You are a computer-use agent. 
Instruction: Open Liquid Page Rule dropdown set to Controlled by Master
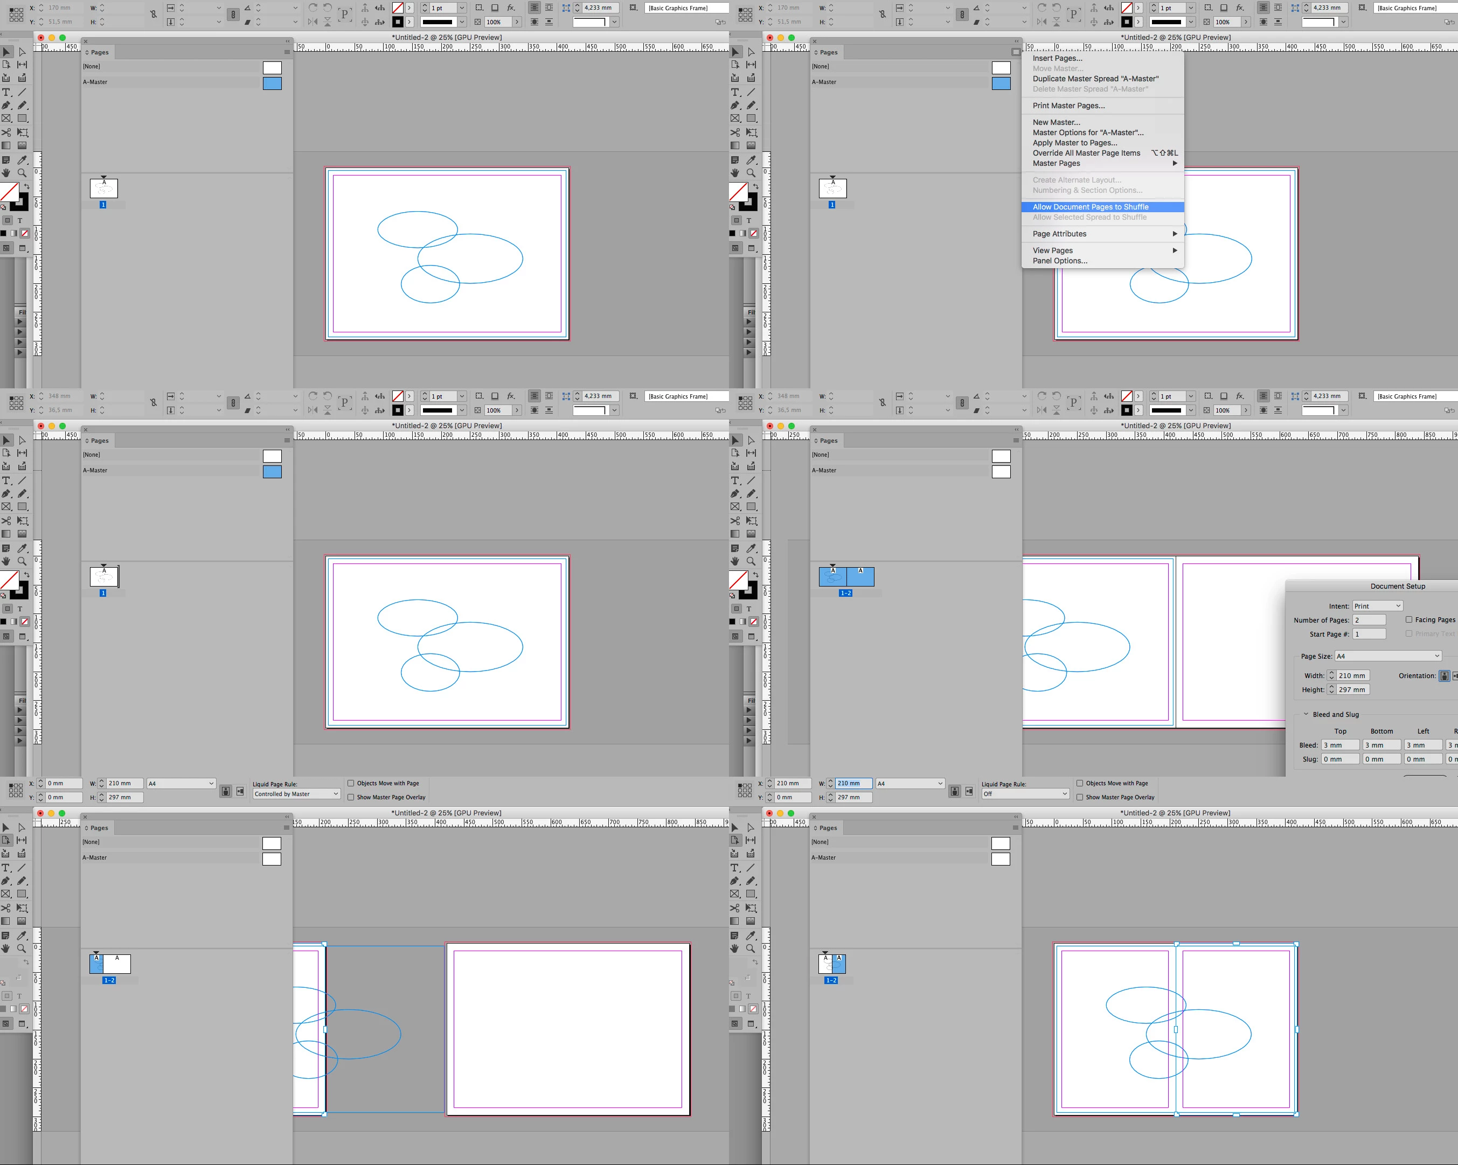click(x=296, y=794)
